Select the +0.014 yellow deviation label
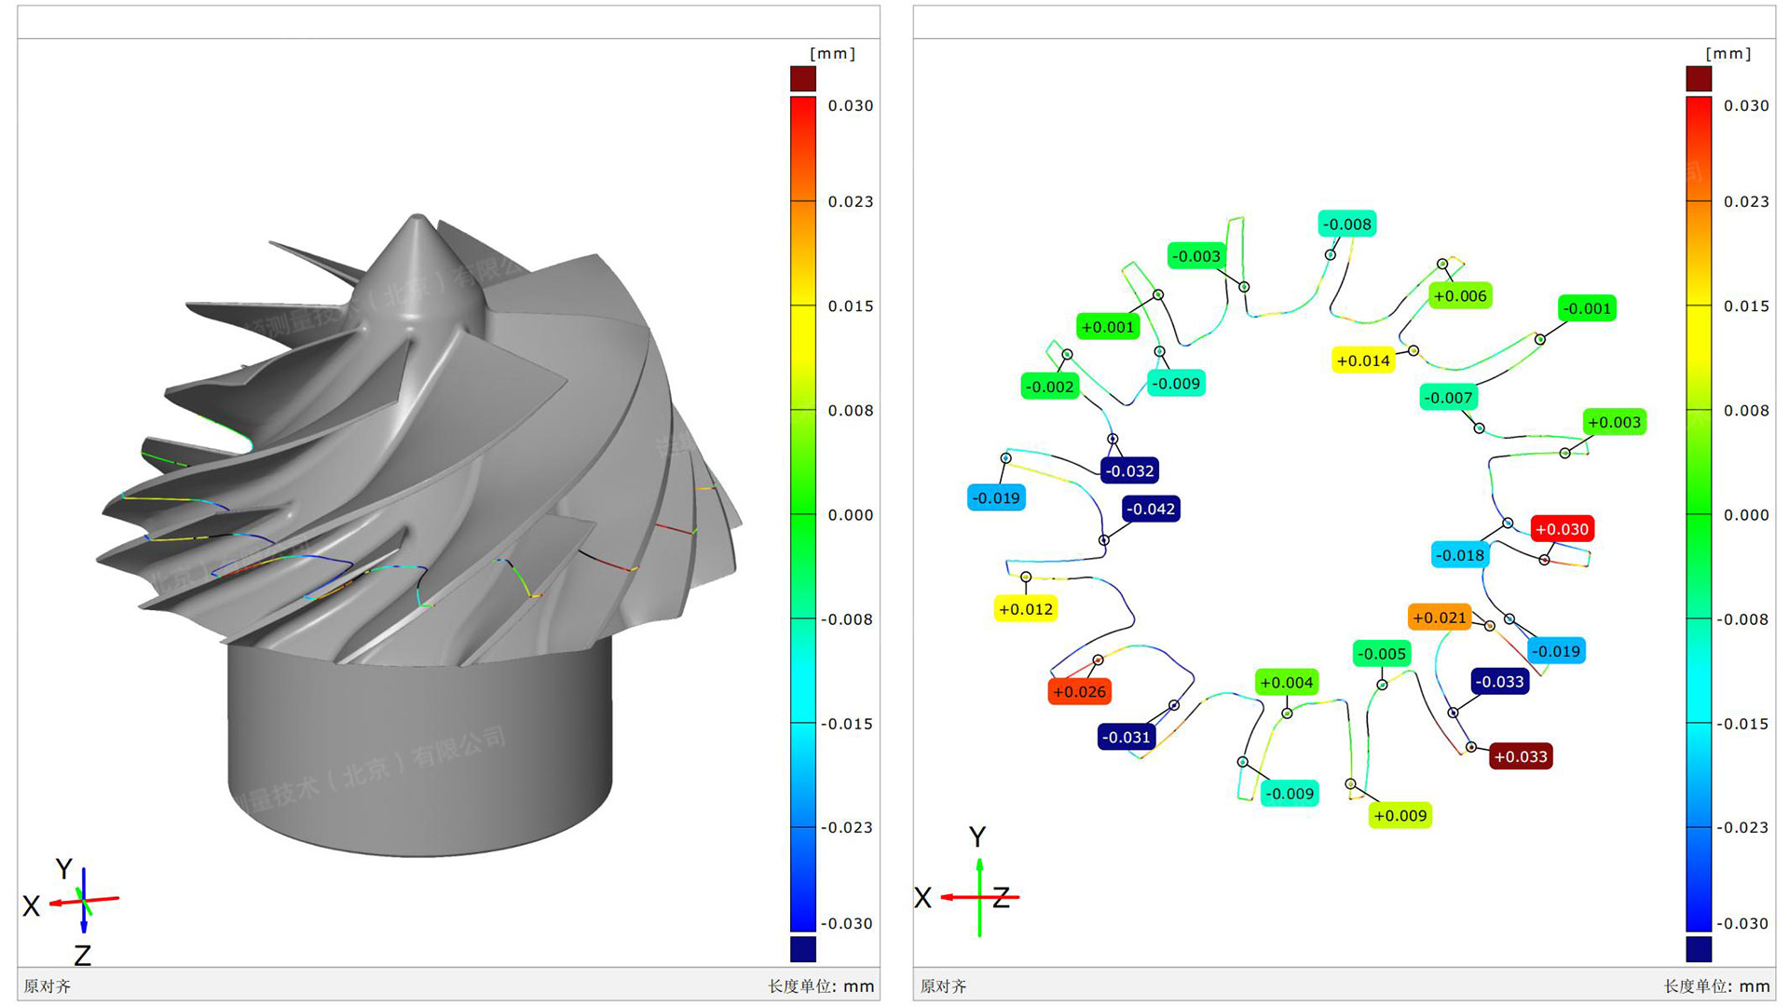The image size is (1789, 1006). point(1363,360)
